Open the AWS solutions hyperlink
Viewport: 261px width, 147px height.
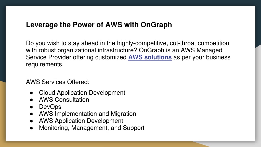point(150,57)
